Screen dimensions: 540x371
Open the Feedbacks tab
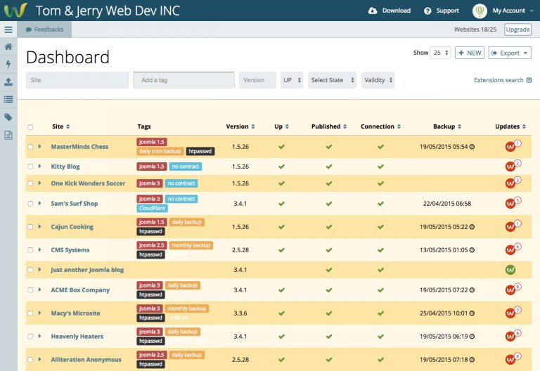[x=44, y=30]
